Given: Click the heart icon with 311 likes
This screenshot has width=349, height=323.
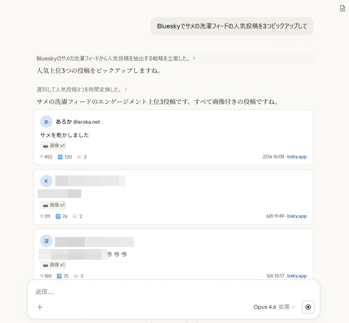Looking at the screenshot, I should point(41,216).
